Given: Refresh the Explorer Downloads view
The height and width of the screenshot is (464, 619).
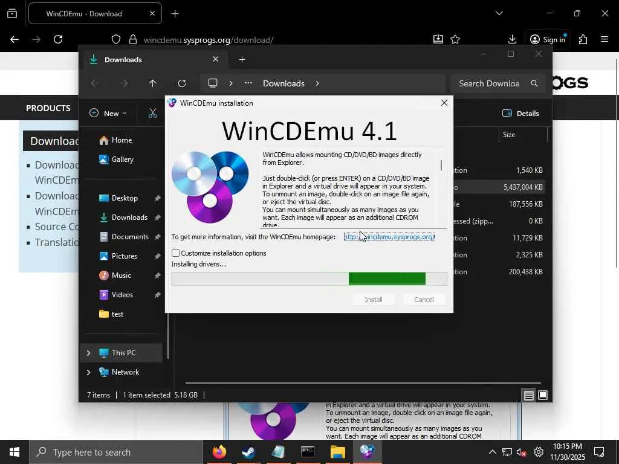Looking at the screenshot, I should pos(181,83).
